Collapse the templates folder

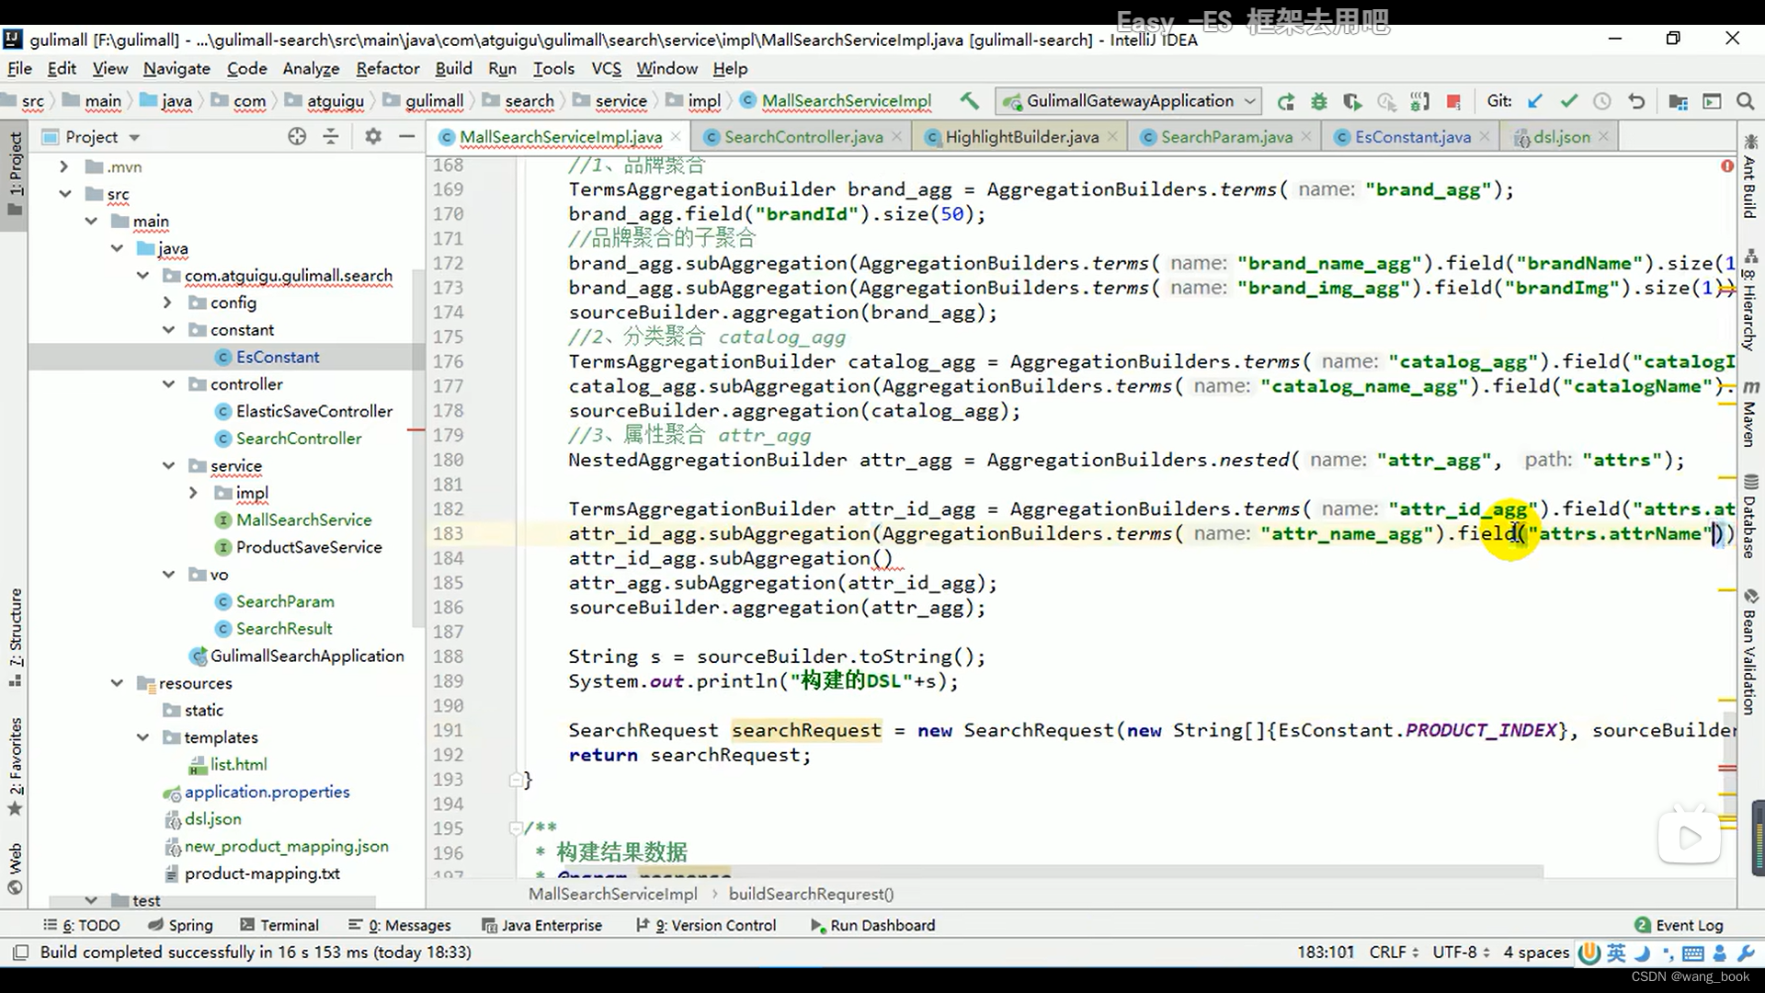click(142, 737)
